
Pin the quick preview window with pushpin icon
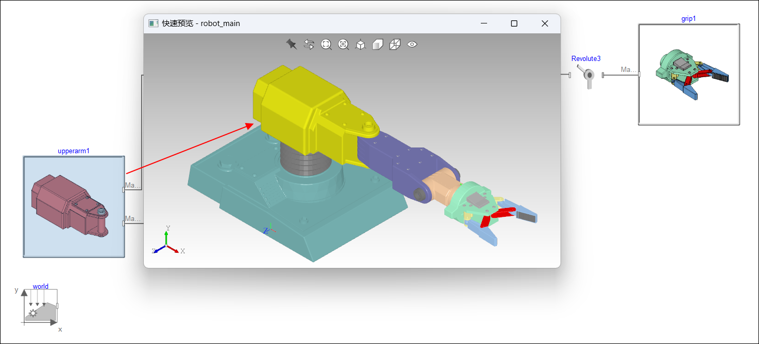click(x=292, y=44)
